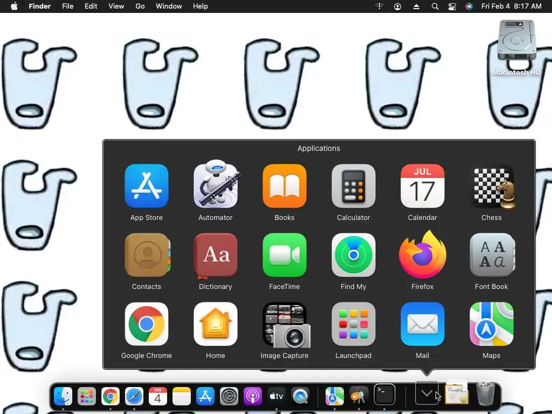Launch Calculator from the Applications stack
The height and width of the screenshot is (414, 552).
[354, 186]
